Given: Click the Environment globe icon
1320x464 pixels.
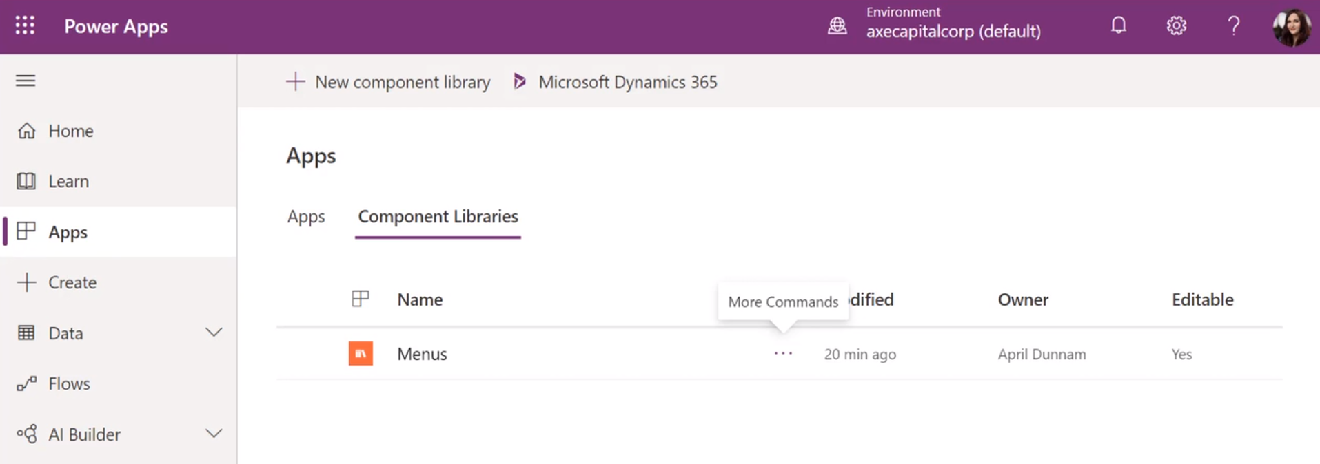Looking at the screenshot, I should pos(837,26).
